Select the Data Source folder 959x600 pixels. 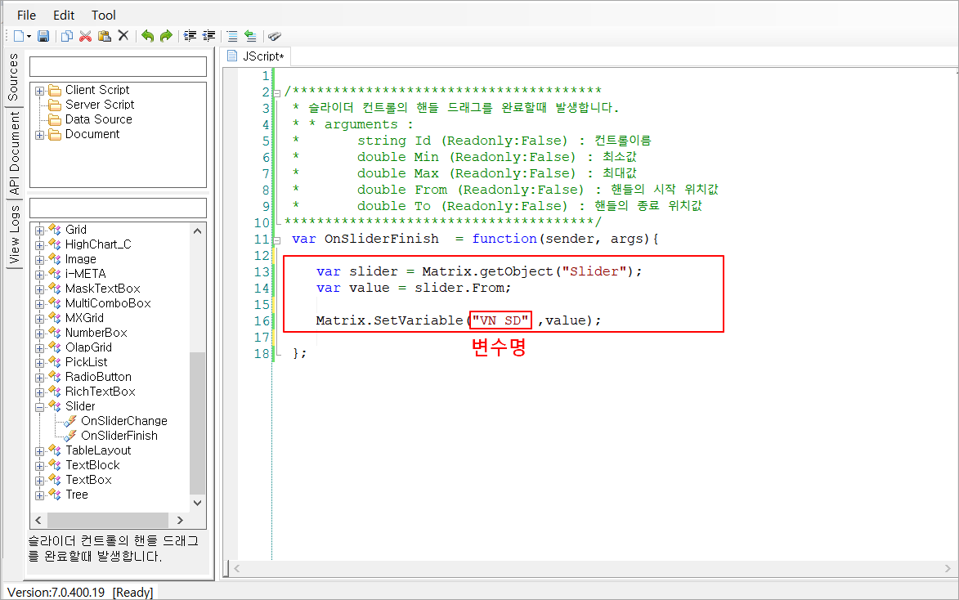[x=98, y=119]
